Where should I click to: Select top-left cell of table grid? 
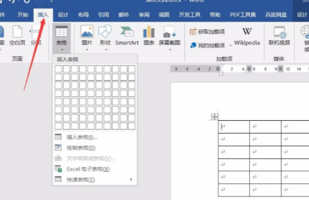click(x=58, y=69)
